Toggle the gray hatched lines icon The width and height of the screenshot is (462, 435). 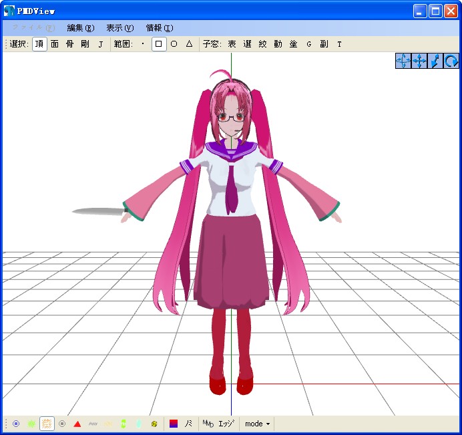(93, 424)
